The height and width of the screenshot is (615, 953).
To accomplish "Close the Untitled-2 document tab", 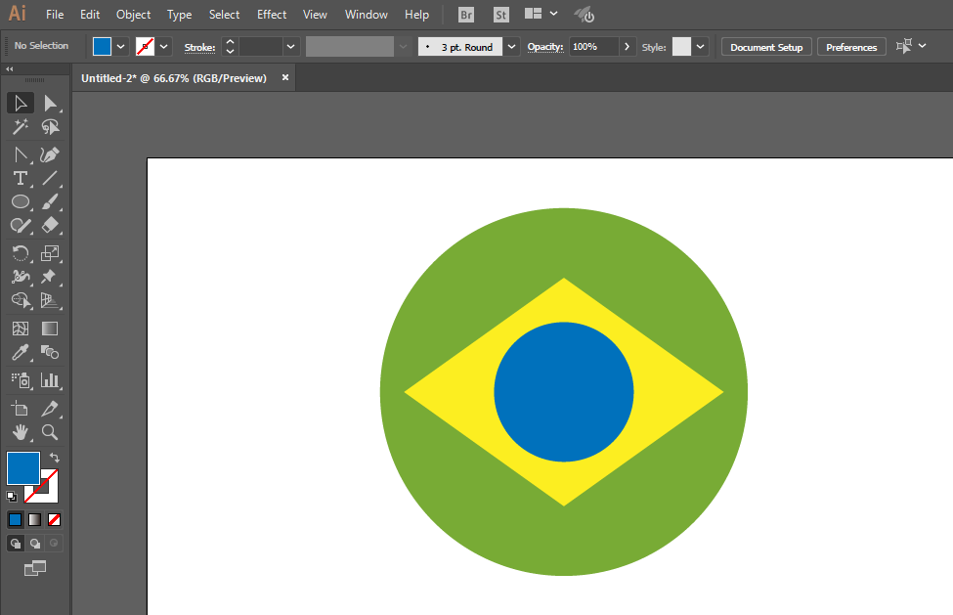I will pyautogui.click(x=285, y=77).
